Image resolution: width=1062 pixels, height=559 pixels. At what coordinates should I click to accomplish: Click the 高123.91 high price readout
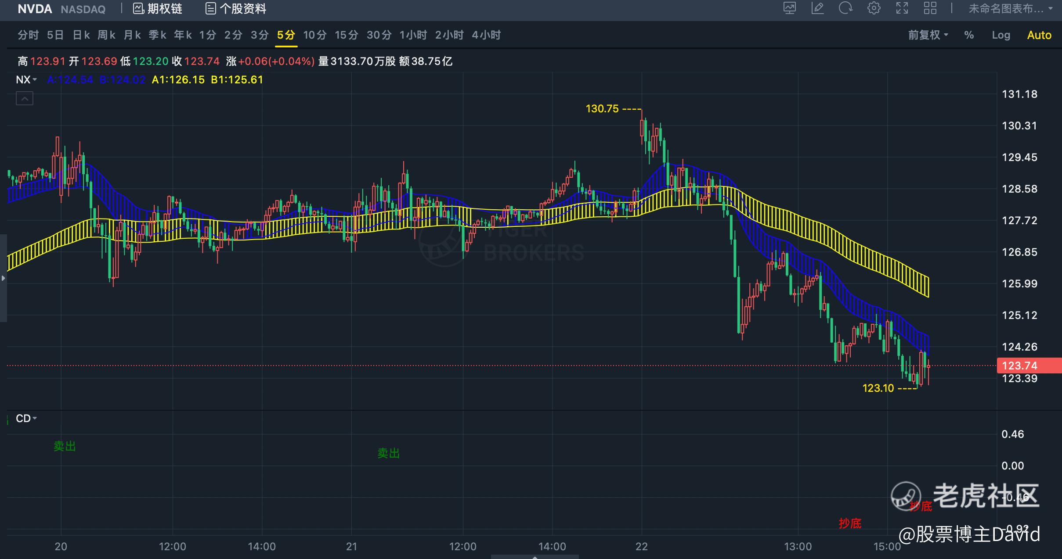42,61
